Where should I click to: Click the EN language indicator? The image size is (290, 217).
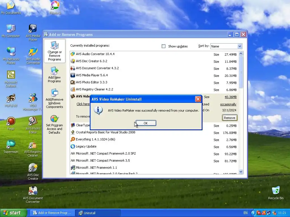pyautogui.click(x=246, y=213)
